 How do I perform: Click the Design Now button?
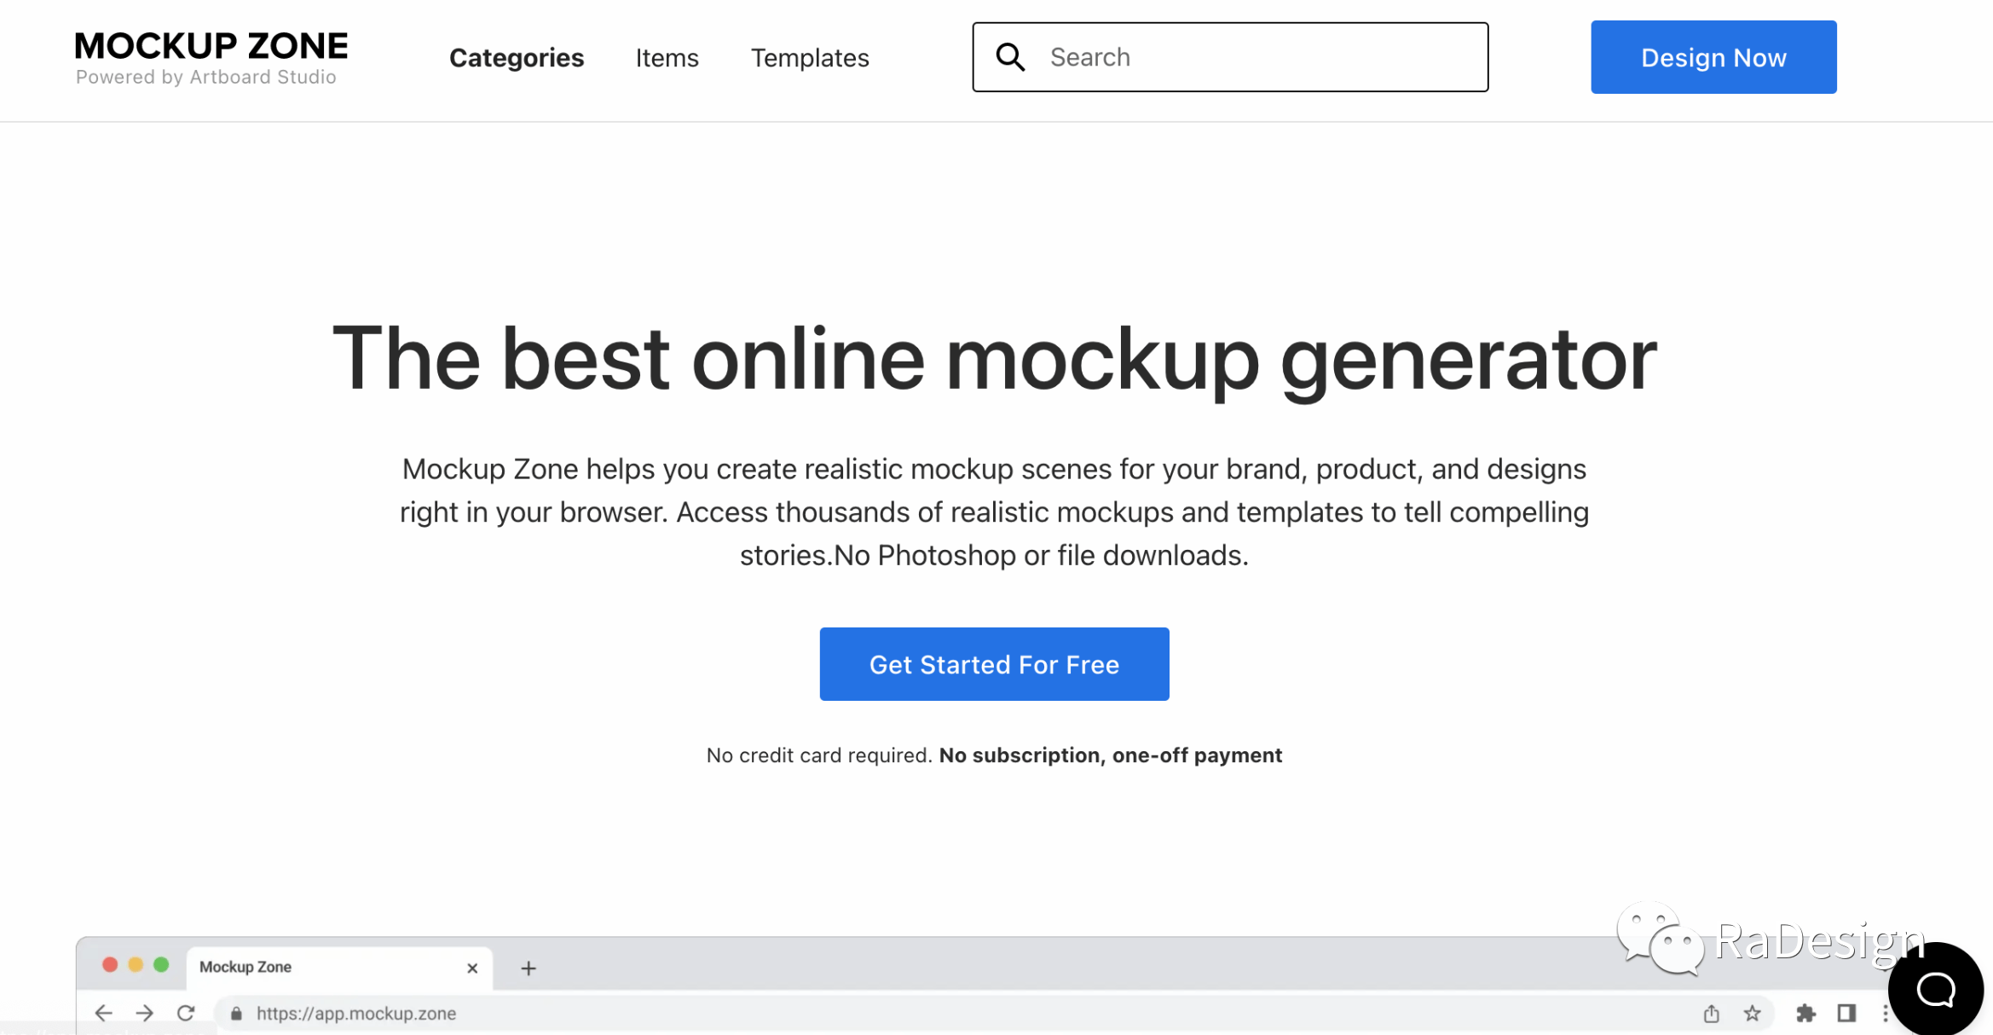click(1713, 57)
